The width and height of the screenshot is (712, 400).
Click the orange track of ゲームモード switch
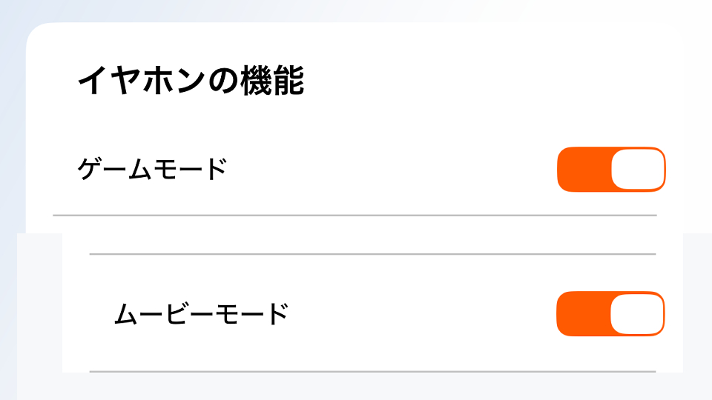(x=582, y=170)
